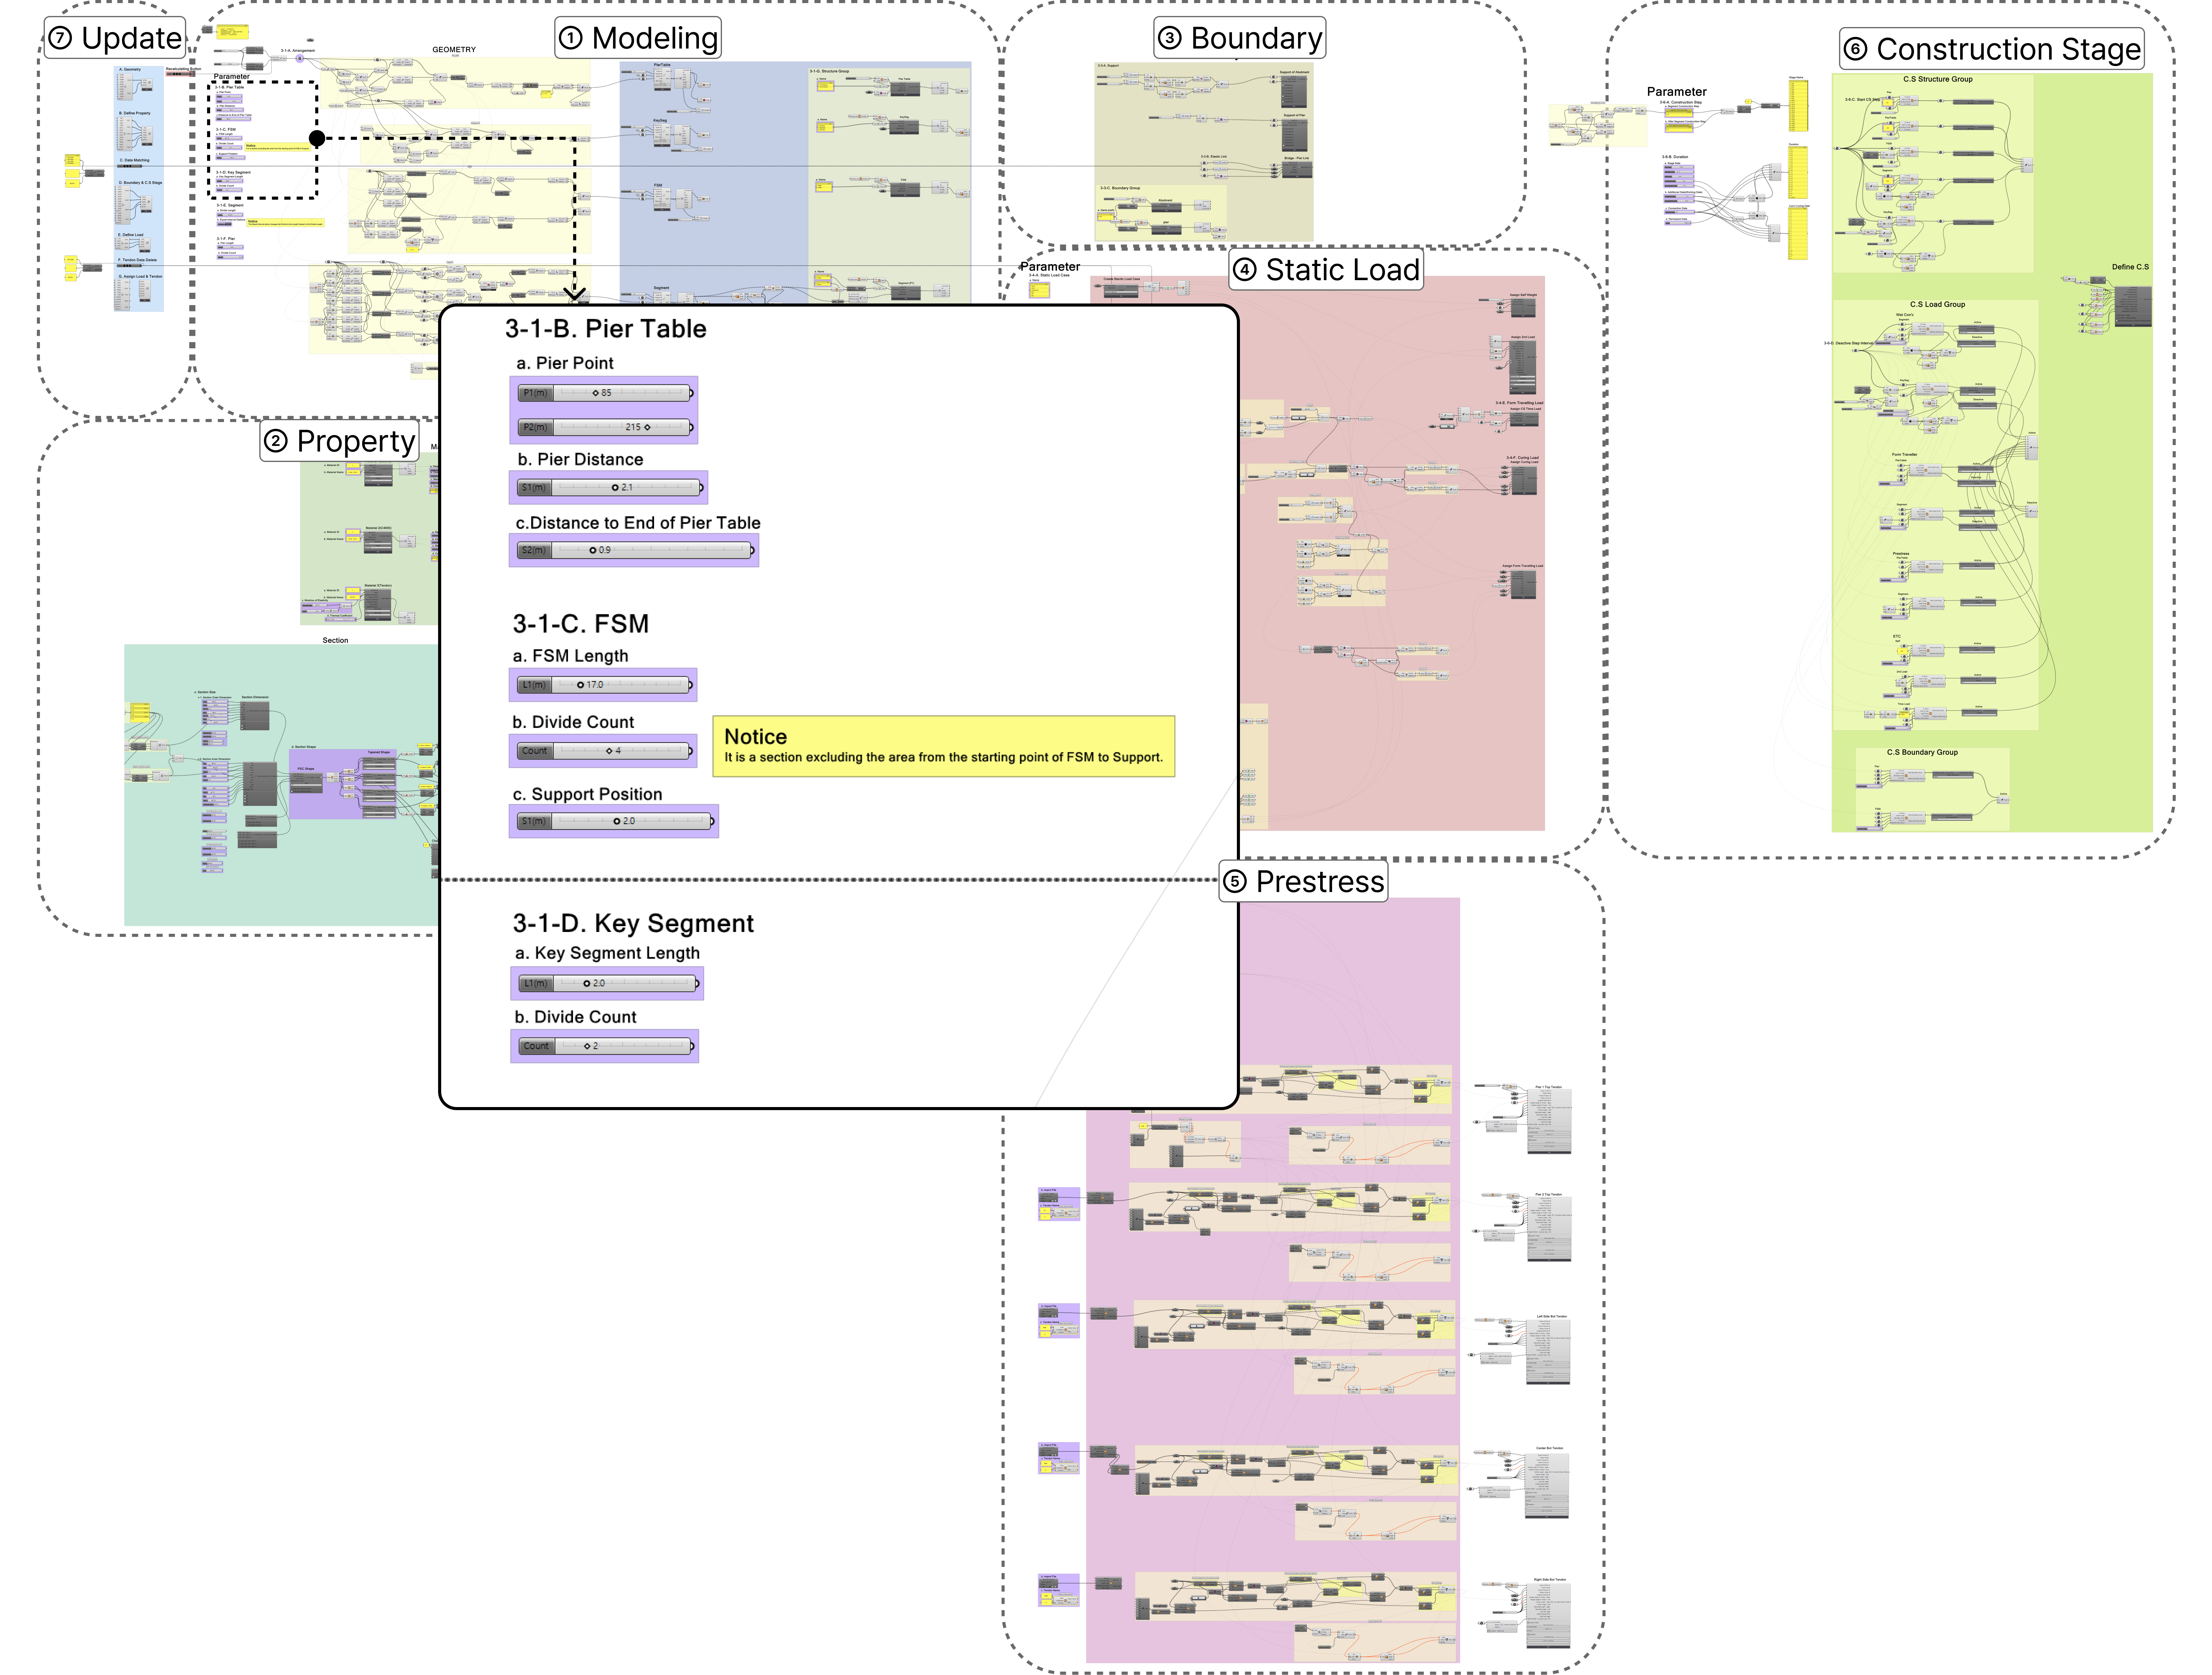Image resolution: width=2212 pixels, height=1675 pixels.
Task: Adjust the 3-1-E Segment Divide Length slider
Action: coord(230,215)
